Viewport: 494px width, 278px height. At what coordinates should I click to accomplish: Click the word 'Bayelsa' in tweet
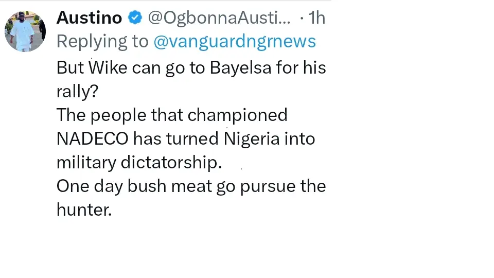[x=240, y=67]
